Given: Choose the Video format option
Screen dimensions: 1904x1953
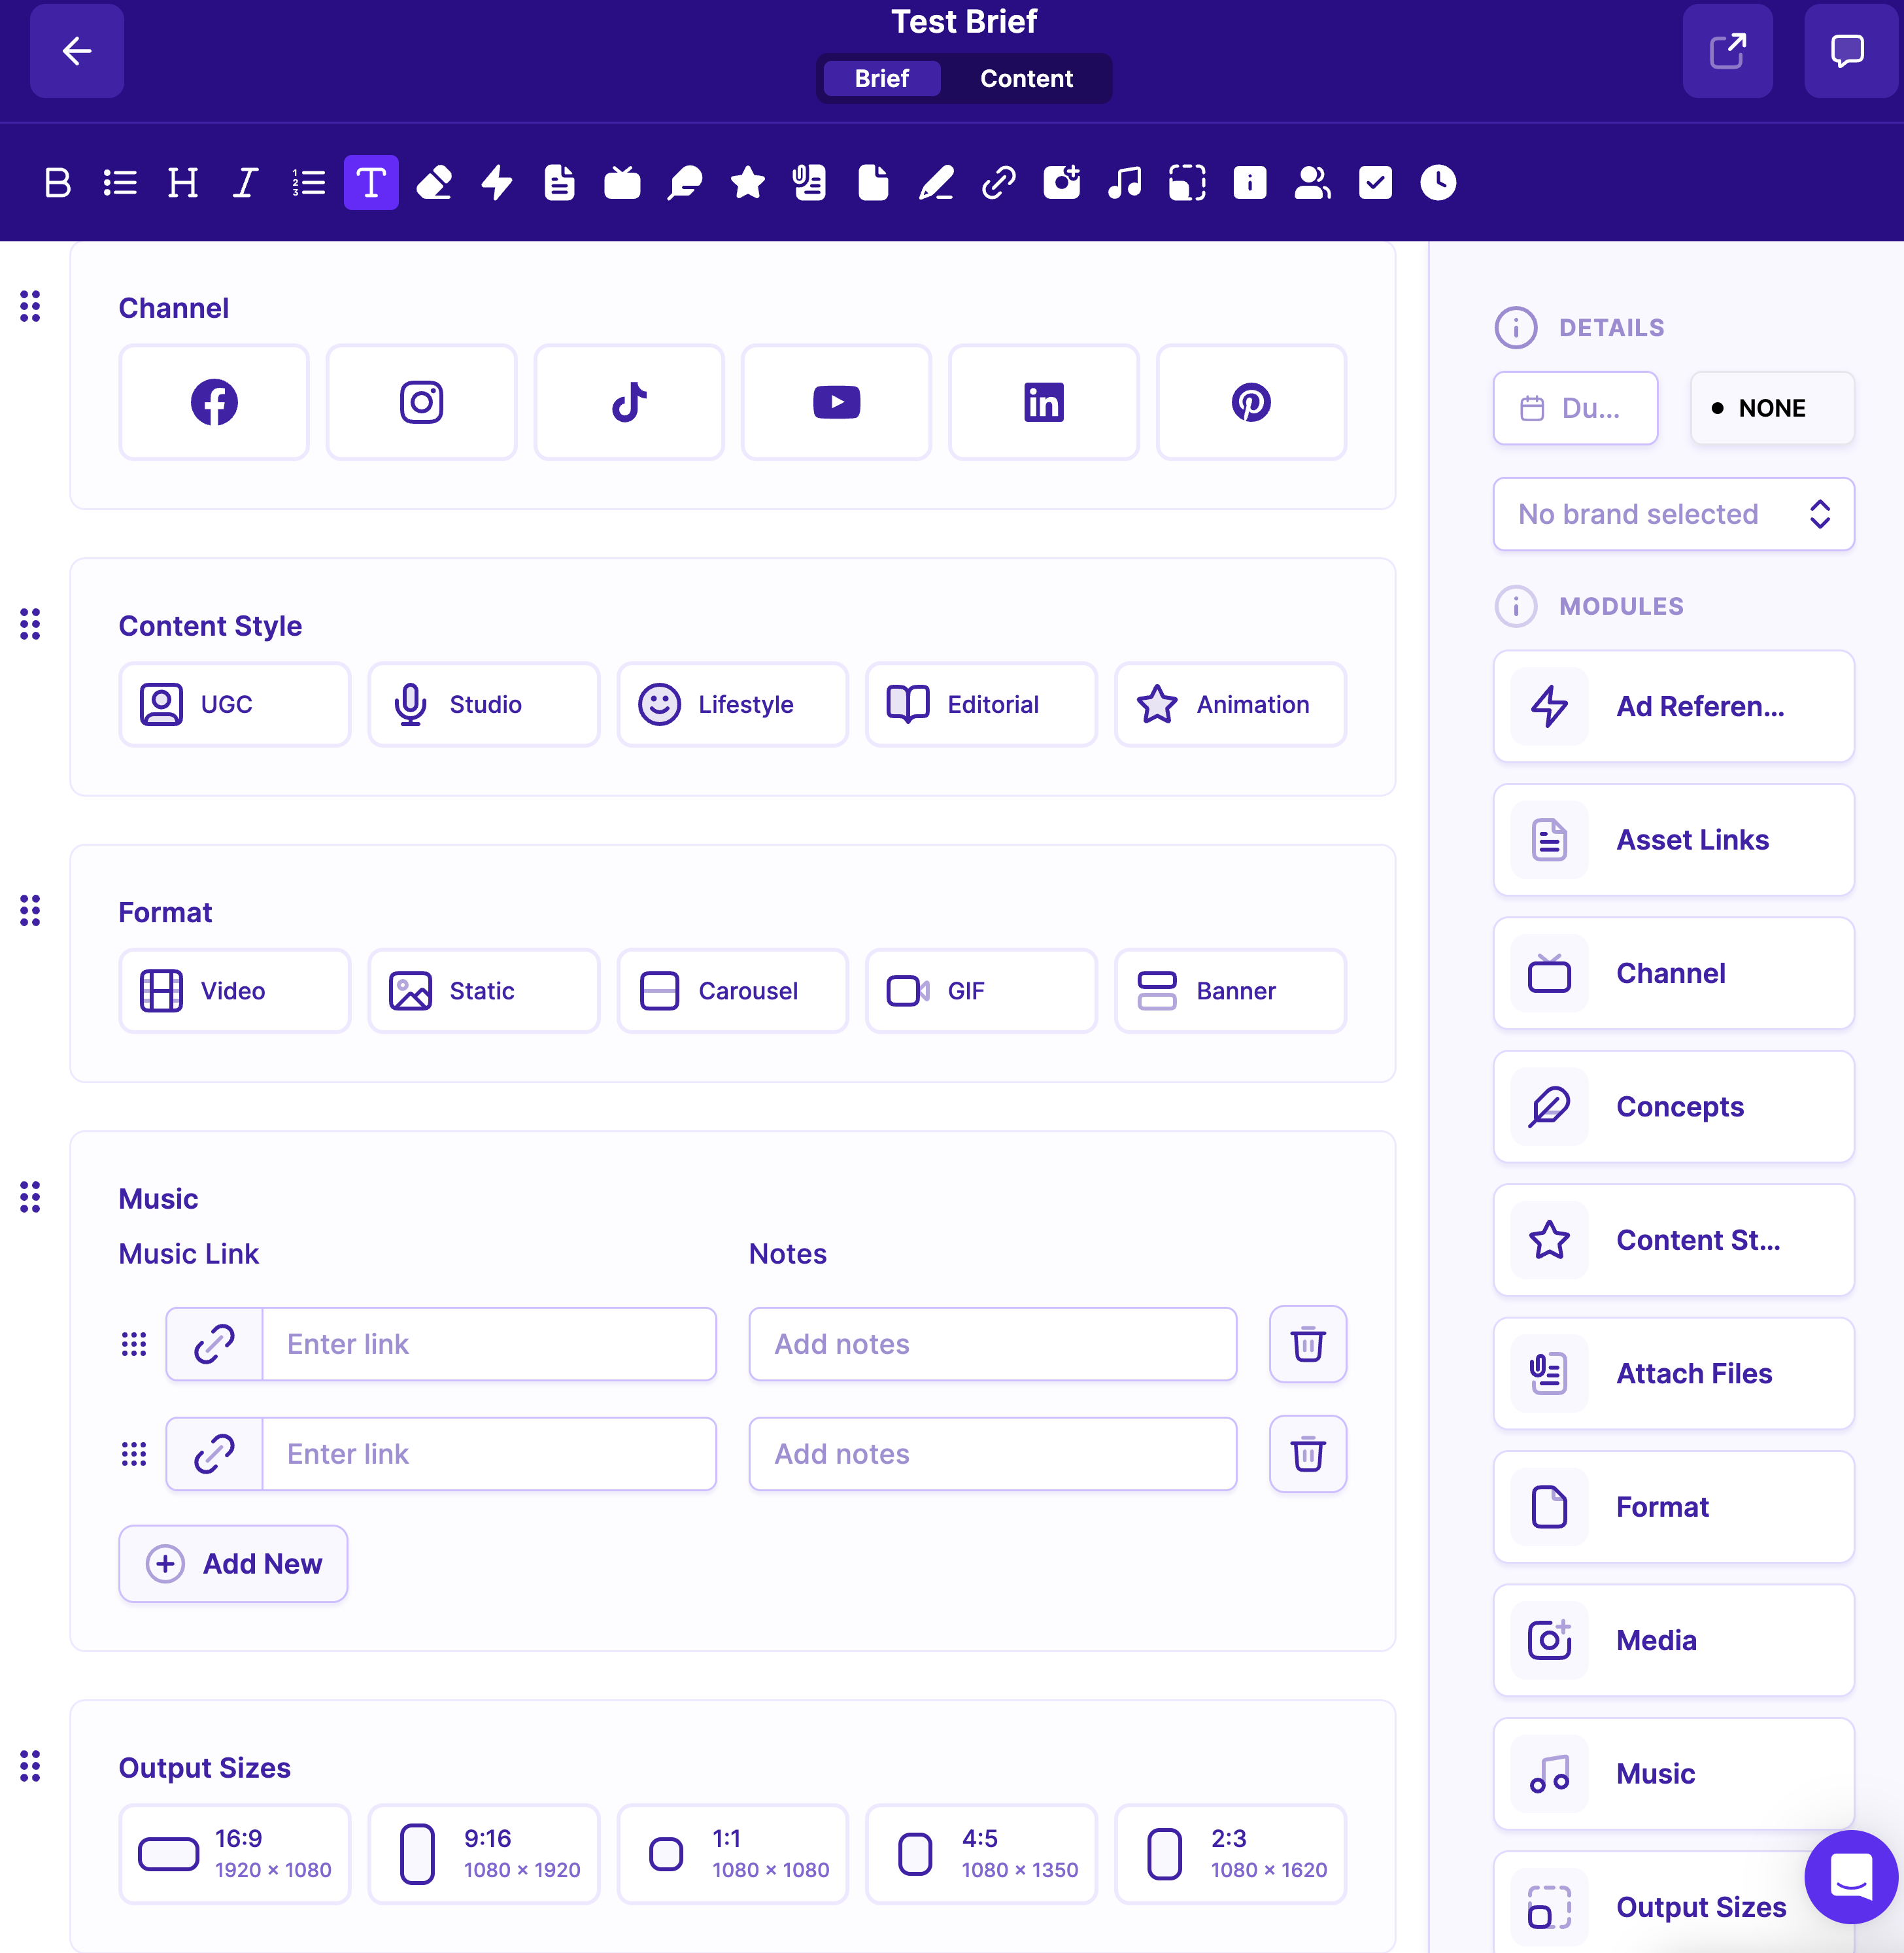Looking at the screenshot, I should pyautogui.click(x=234, y=990).
